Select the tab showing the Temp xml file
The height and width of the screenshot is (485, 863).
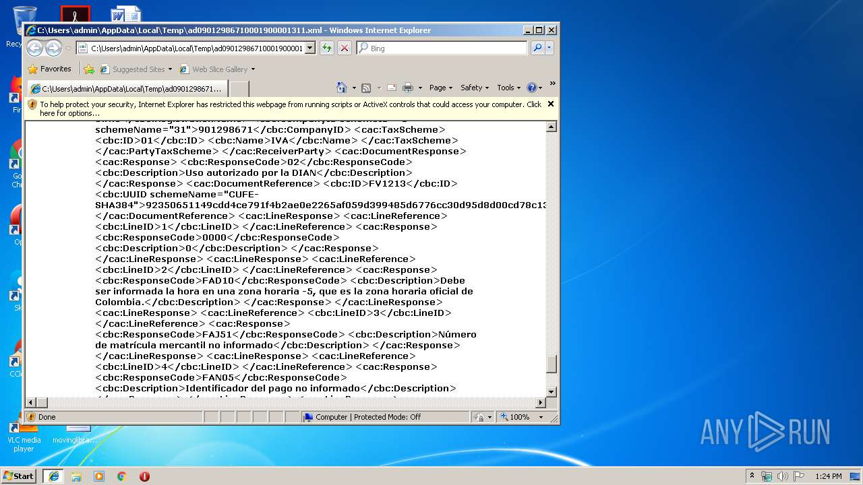pyautogui.click(x=127, y=88)
